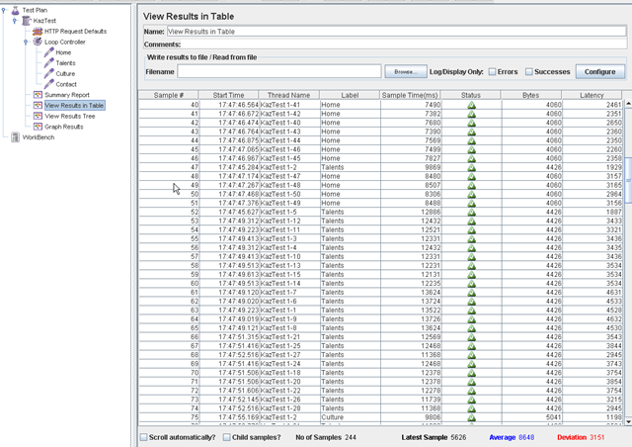This screenshot has width=632, height=447.
Task: Collapse the Loop Controller tree node
Action: tap(26, 42)
